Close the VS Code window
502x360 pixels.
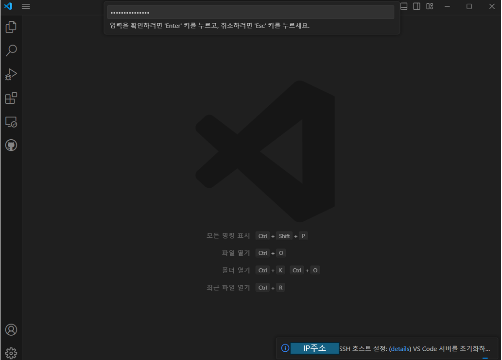click(492, 6)
